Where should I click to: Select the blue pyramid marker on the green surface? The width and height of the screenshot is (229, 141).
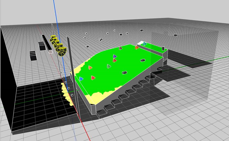81,79
